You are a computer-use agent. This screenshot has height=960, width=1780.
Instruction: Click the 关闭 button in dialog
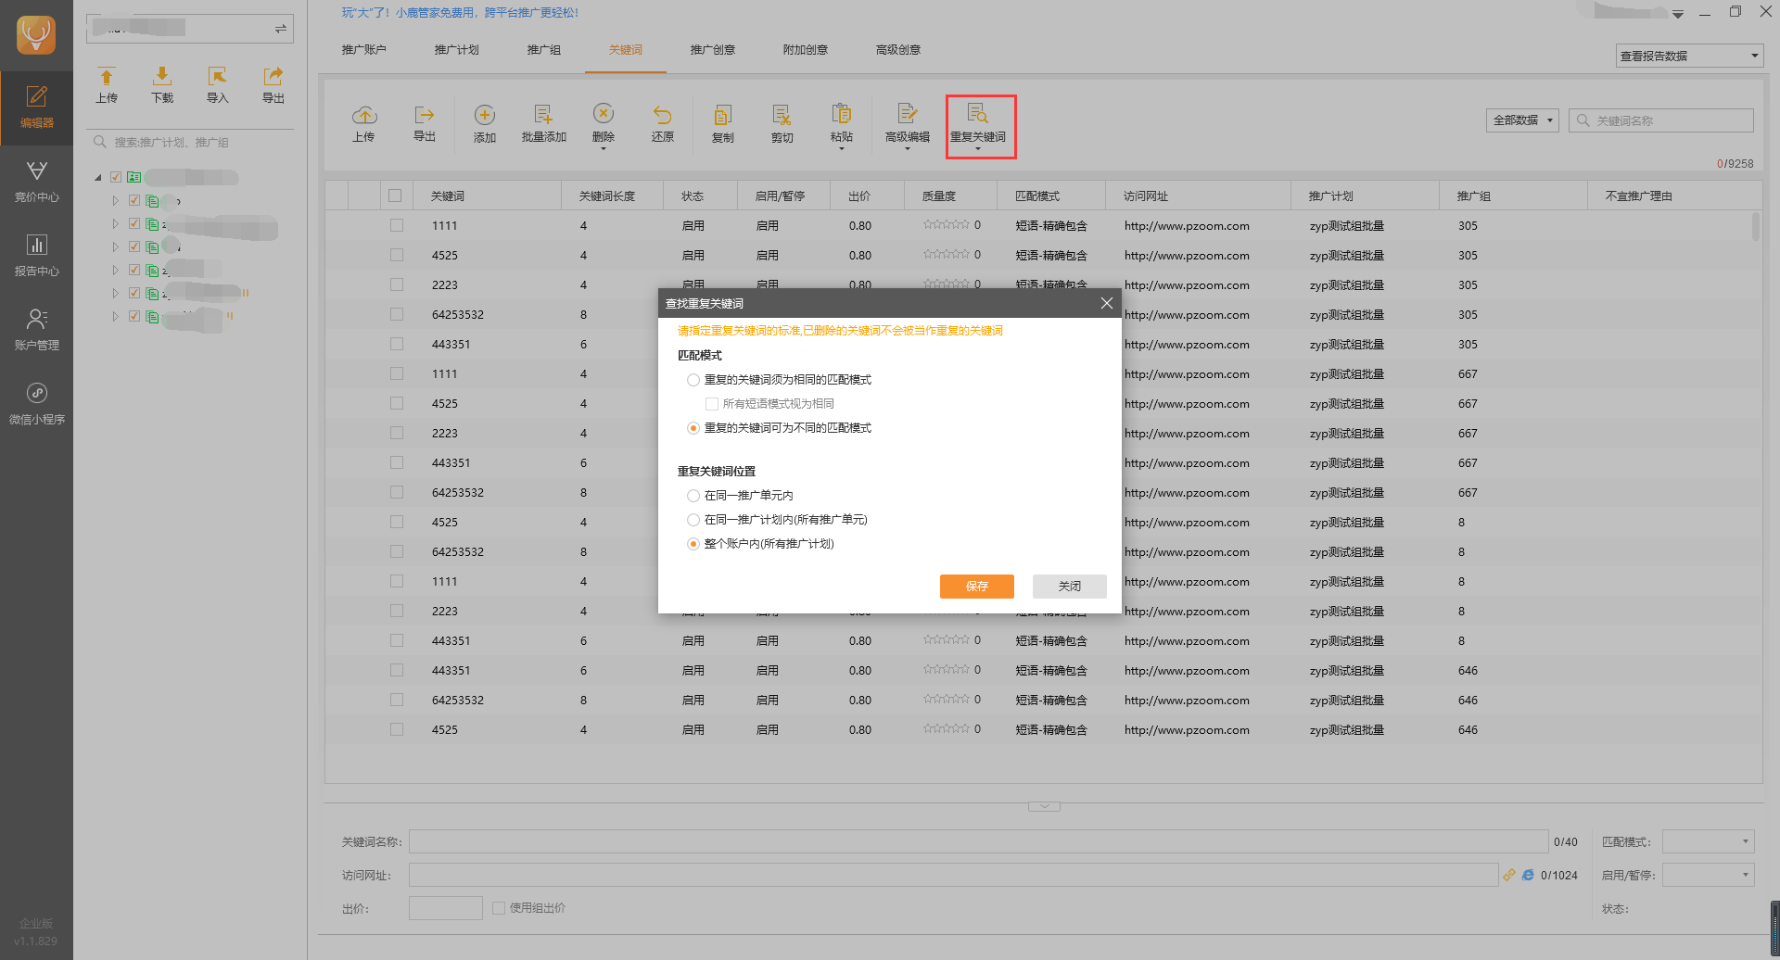click(x=1070, y=587)
